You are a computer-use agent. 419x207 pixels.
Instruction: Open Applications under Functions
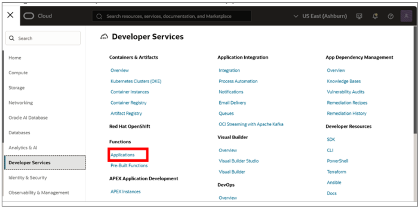123,155
